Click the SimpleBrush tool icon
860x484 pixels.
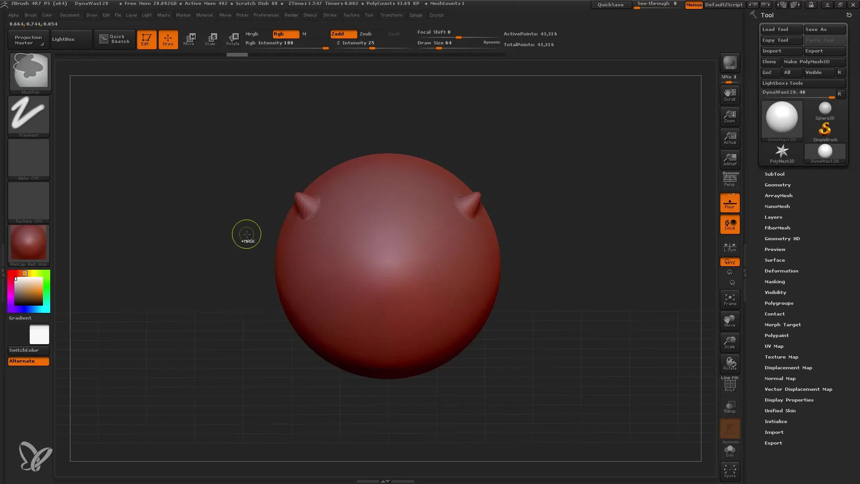(825, 130)
